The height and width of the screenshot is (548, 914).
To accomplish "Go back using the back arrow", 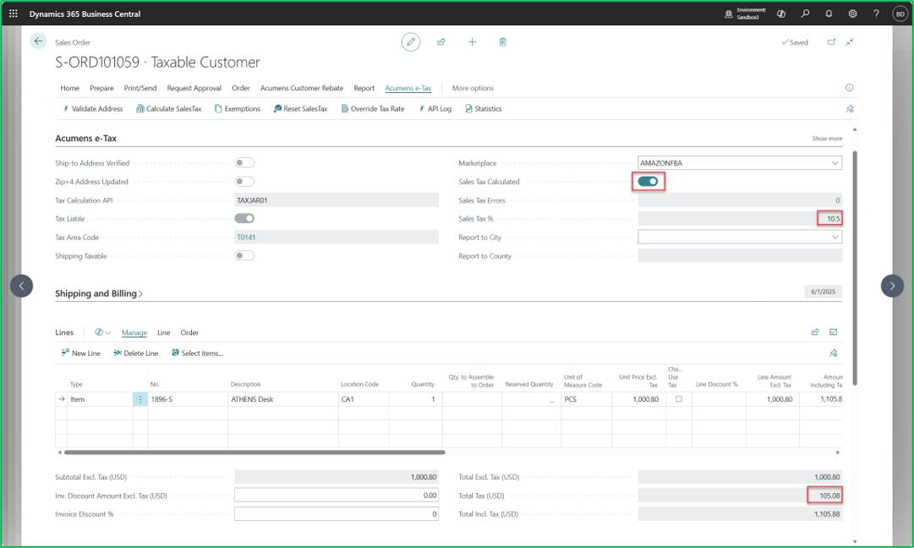I will [x=38, y=41].
